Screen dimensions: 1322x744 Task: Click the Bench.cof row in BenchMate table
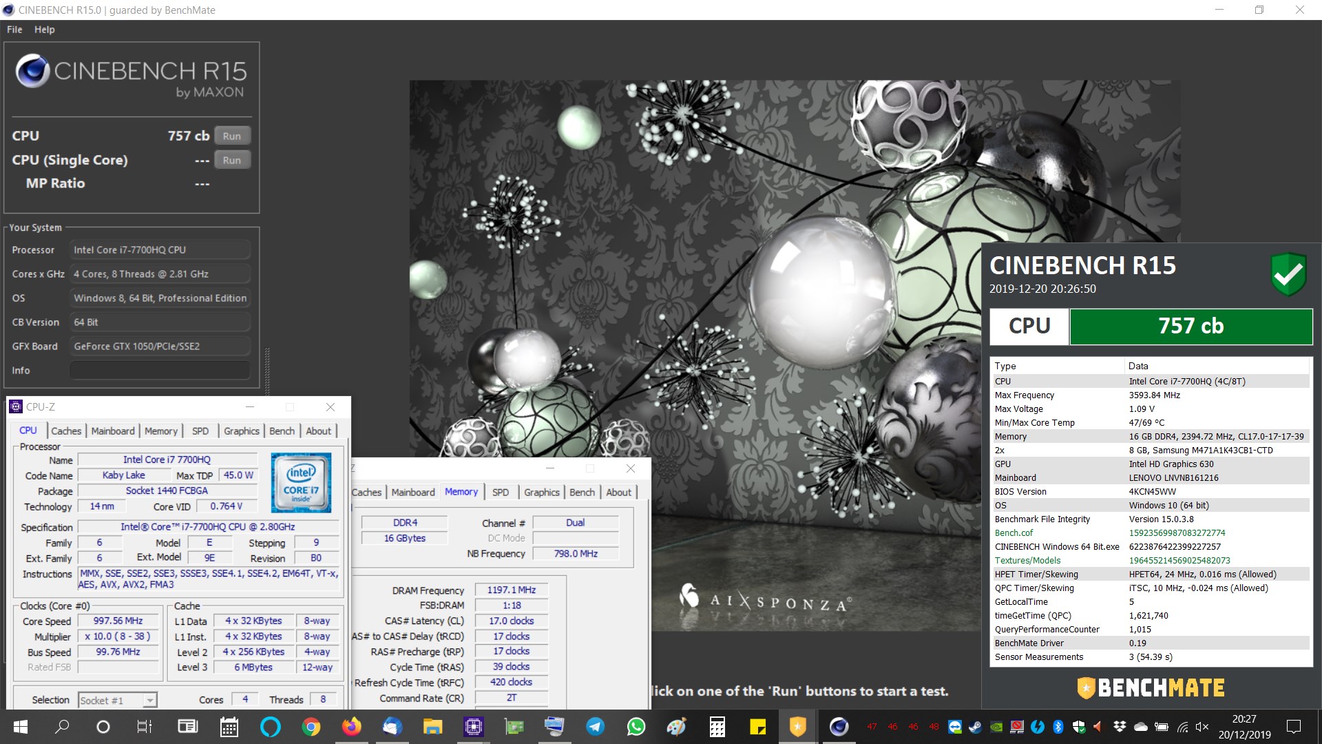1151,533
